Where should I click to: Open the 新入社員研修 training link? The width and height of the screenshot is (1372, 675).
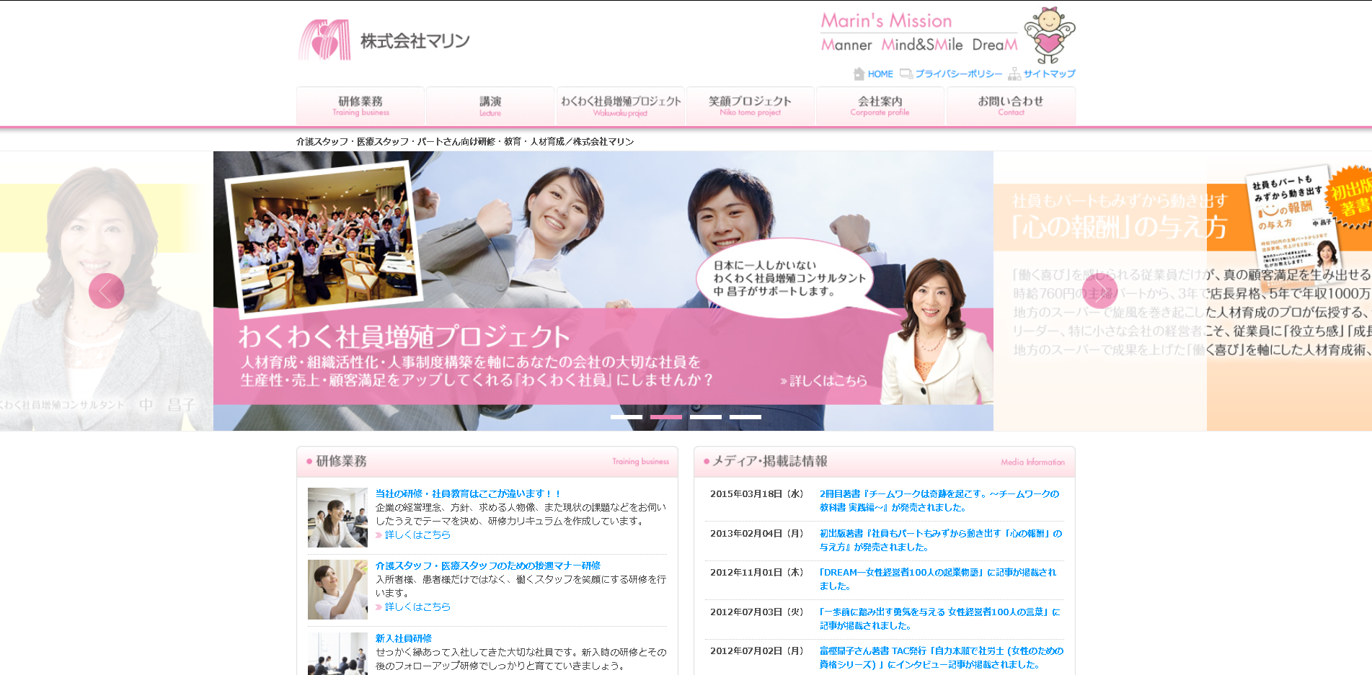402,638
